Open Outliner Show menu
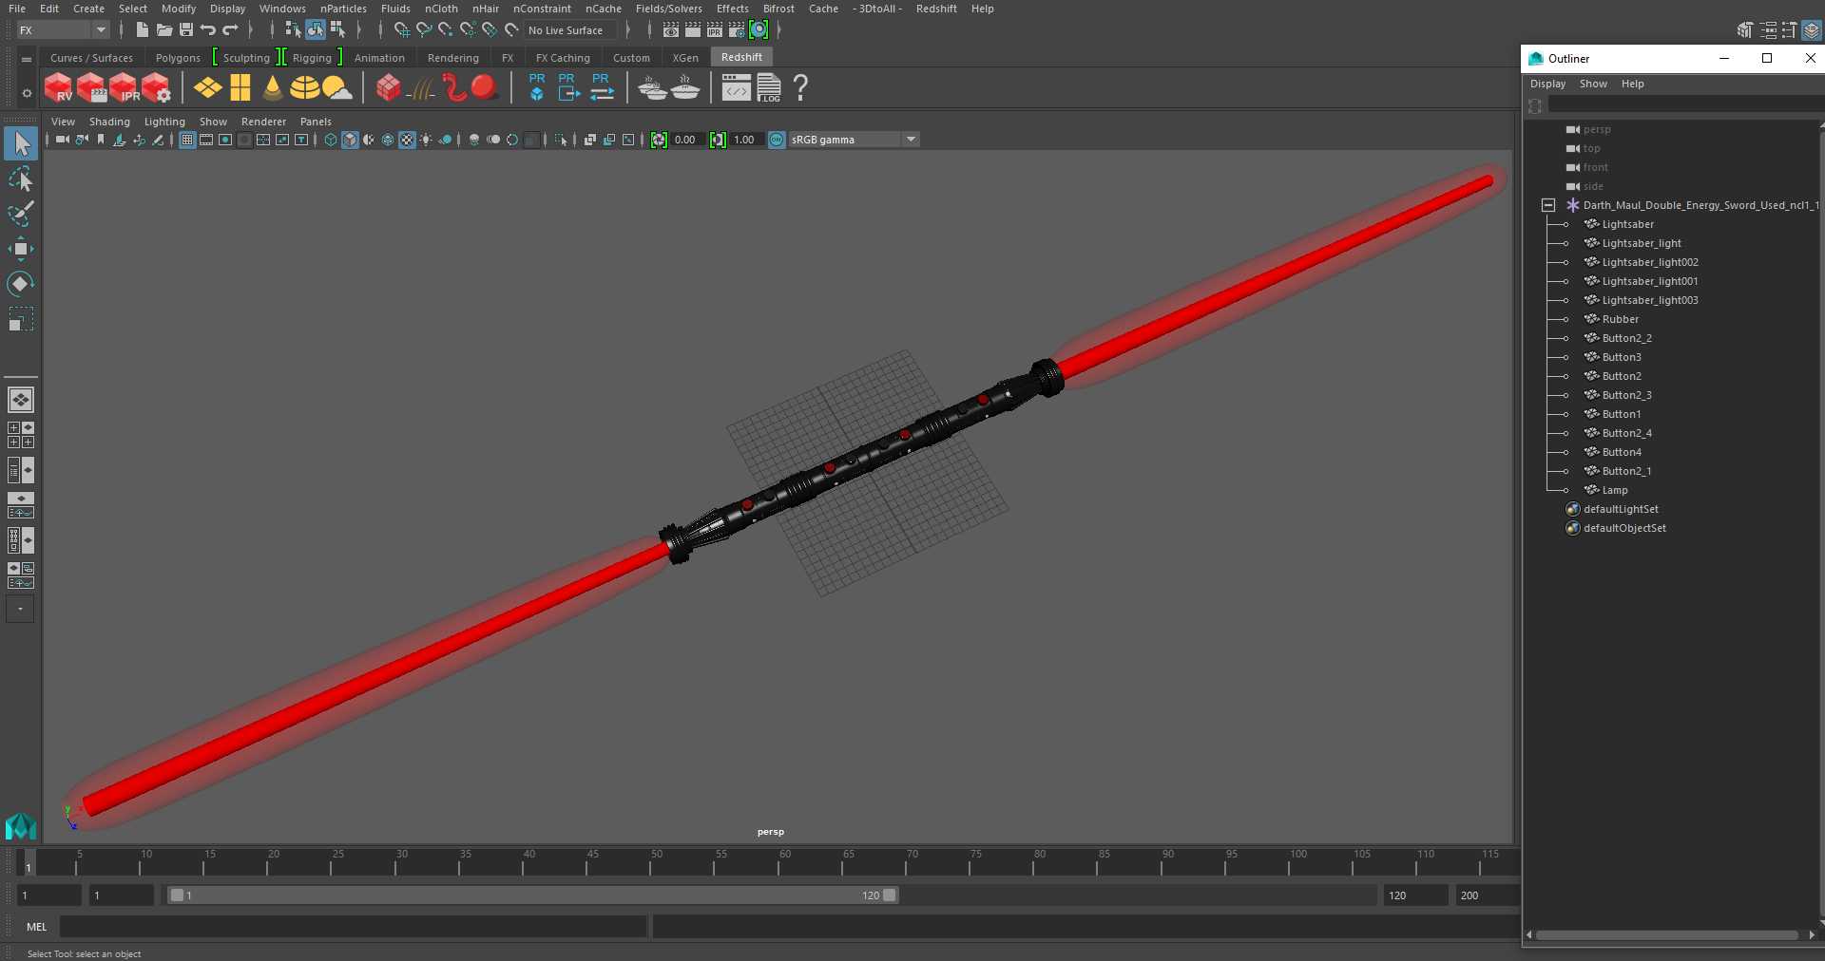Viewport: 1825px width, 961px height. click(x=1593, y=84)
